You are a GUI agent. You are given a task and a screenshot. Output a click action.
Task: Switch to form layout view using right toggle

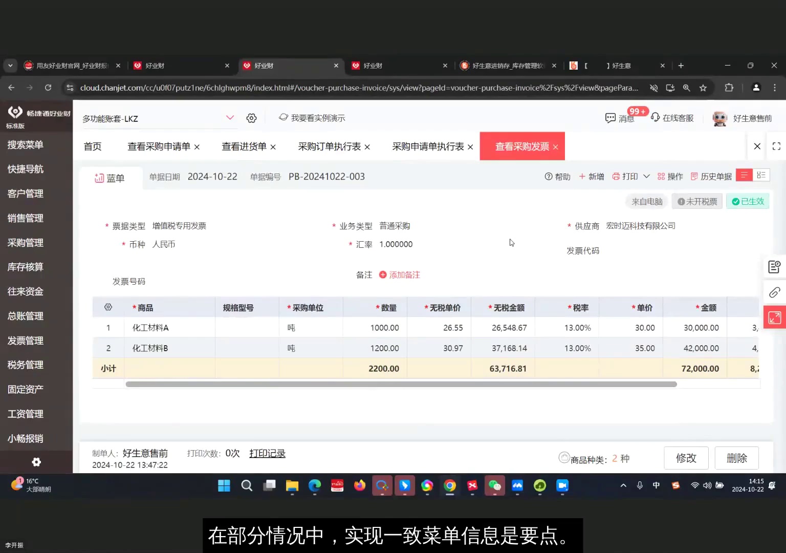[x=761, y=175]
